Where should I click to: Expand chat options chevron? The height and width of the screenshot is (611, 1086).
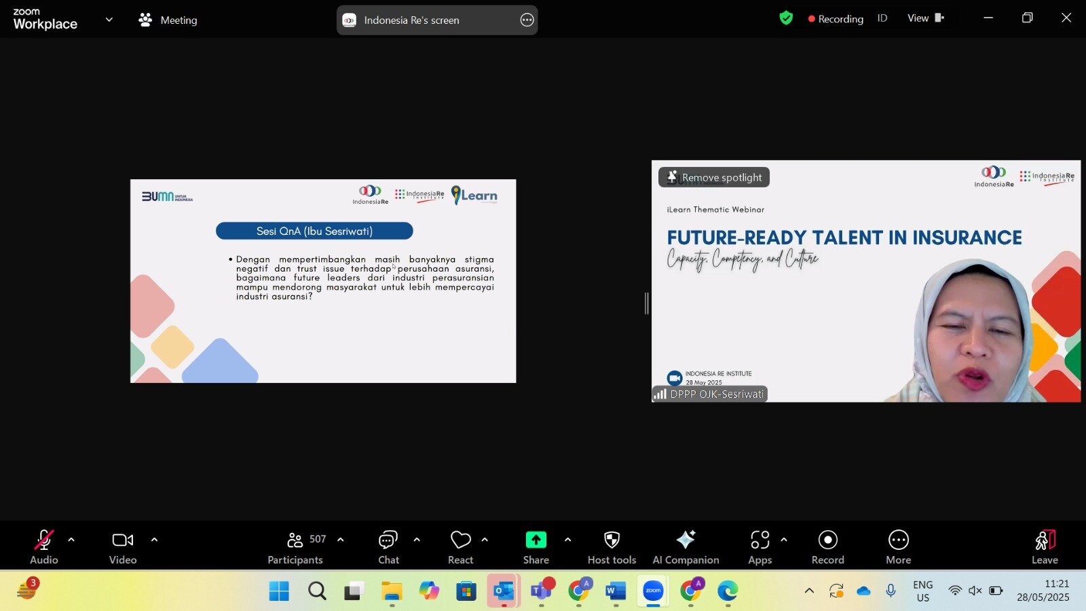coord(417,540)
